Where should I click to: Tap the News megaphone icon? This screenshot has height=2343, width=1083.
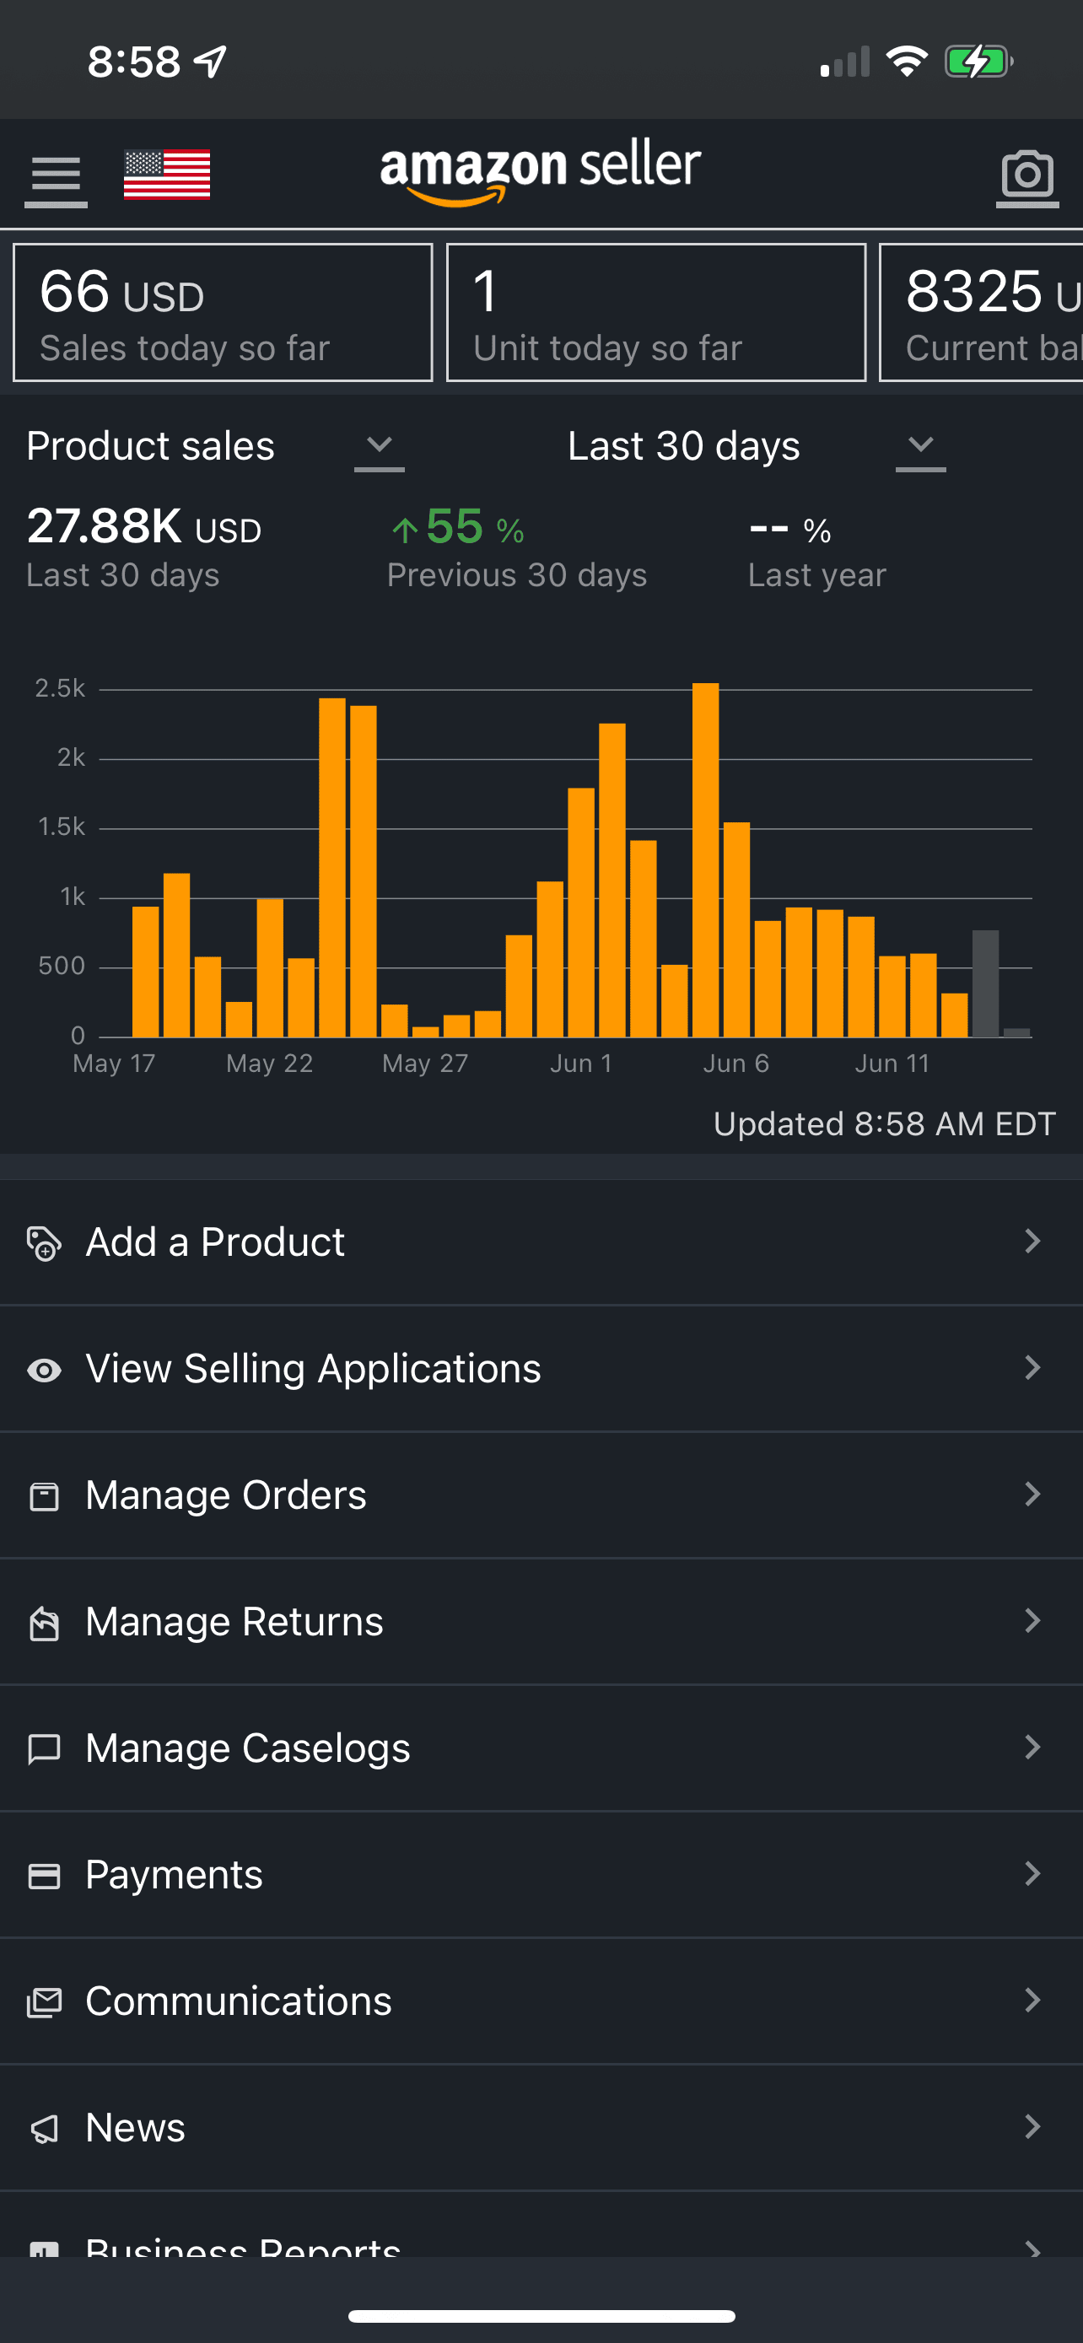pyautogui.click(x=44, y=2128)
